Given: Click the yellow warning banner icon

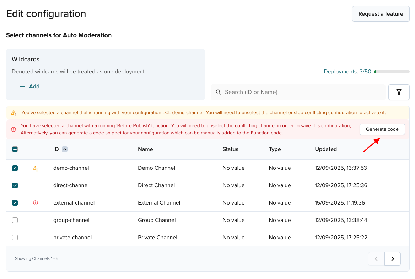Looking at the screenshot, I should (14, 113).
